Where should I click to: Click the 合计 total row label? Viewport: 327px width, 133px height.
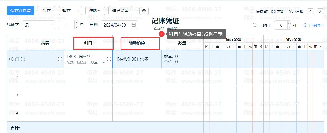click(x=15, y=128)
